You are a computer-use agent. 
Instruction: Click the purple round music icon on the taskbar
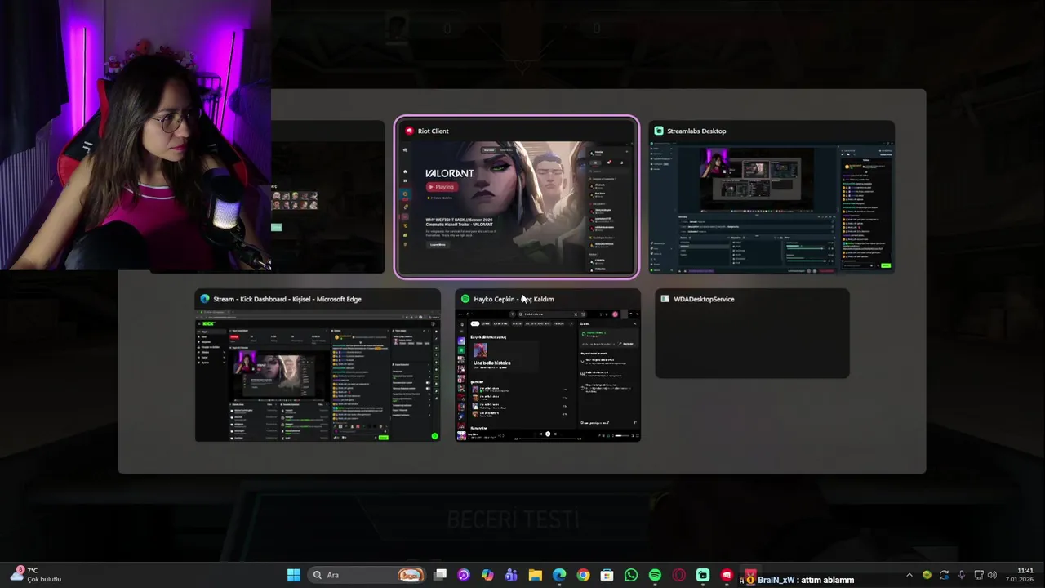coord(464,575)
